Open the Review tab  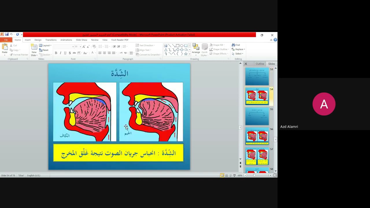95,40
